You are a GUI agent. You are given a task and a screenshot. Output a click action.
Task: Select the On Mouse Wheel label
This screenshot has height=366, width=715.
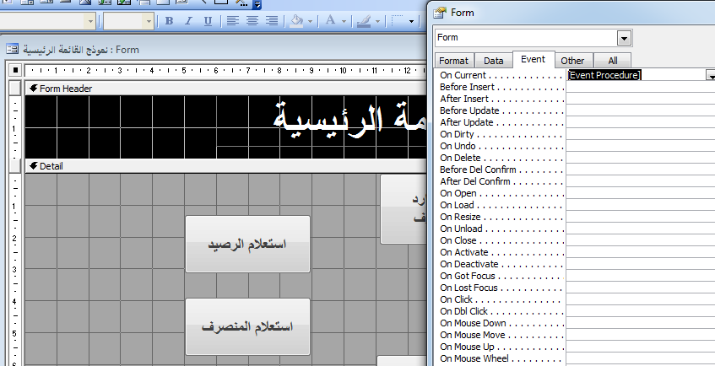[x=474, y=358]
